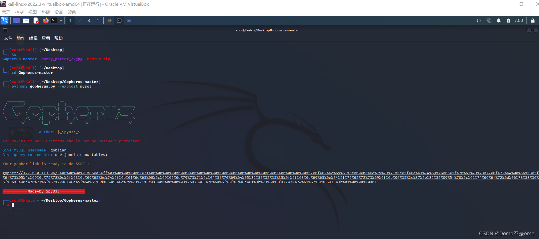Toggle the muted volume tray icon

click(489, 21)
